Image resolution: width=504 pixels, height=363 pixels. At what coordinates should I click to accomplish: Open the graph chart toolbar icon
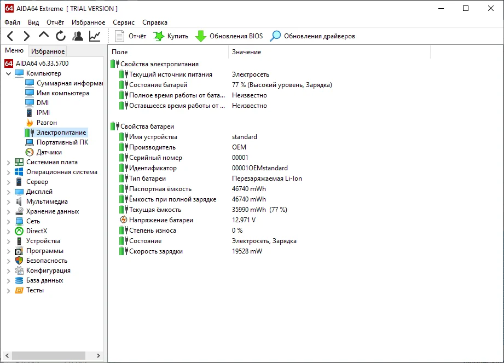[95, 36]
